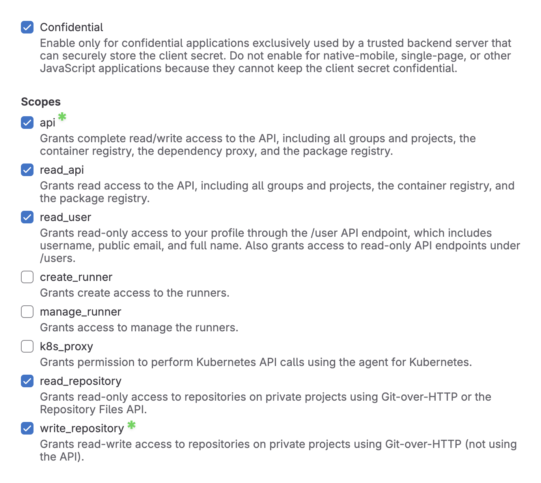Uncheck the read_user scope checkbox box
This screenshot has width=541, height=483.
pyautogui.click(x=27, y=217)
